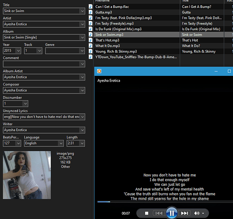
Task: Select file That's Hot.mp3
Action: click(107, 40)
